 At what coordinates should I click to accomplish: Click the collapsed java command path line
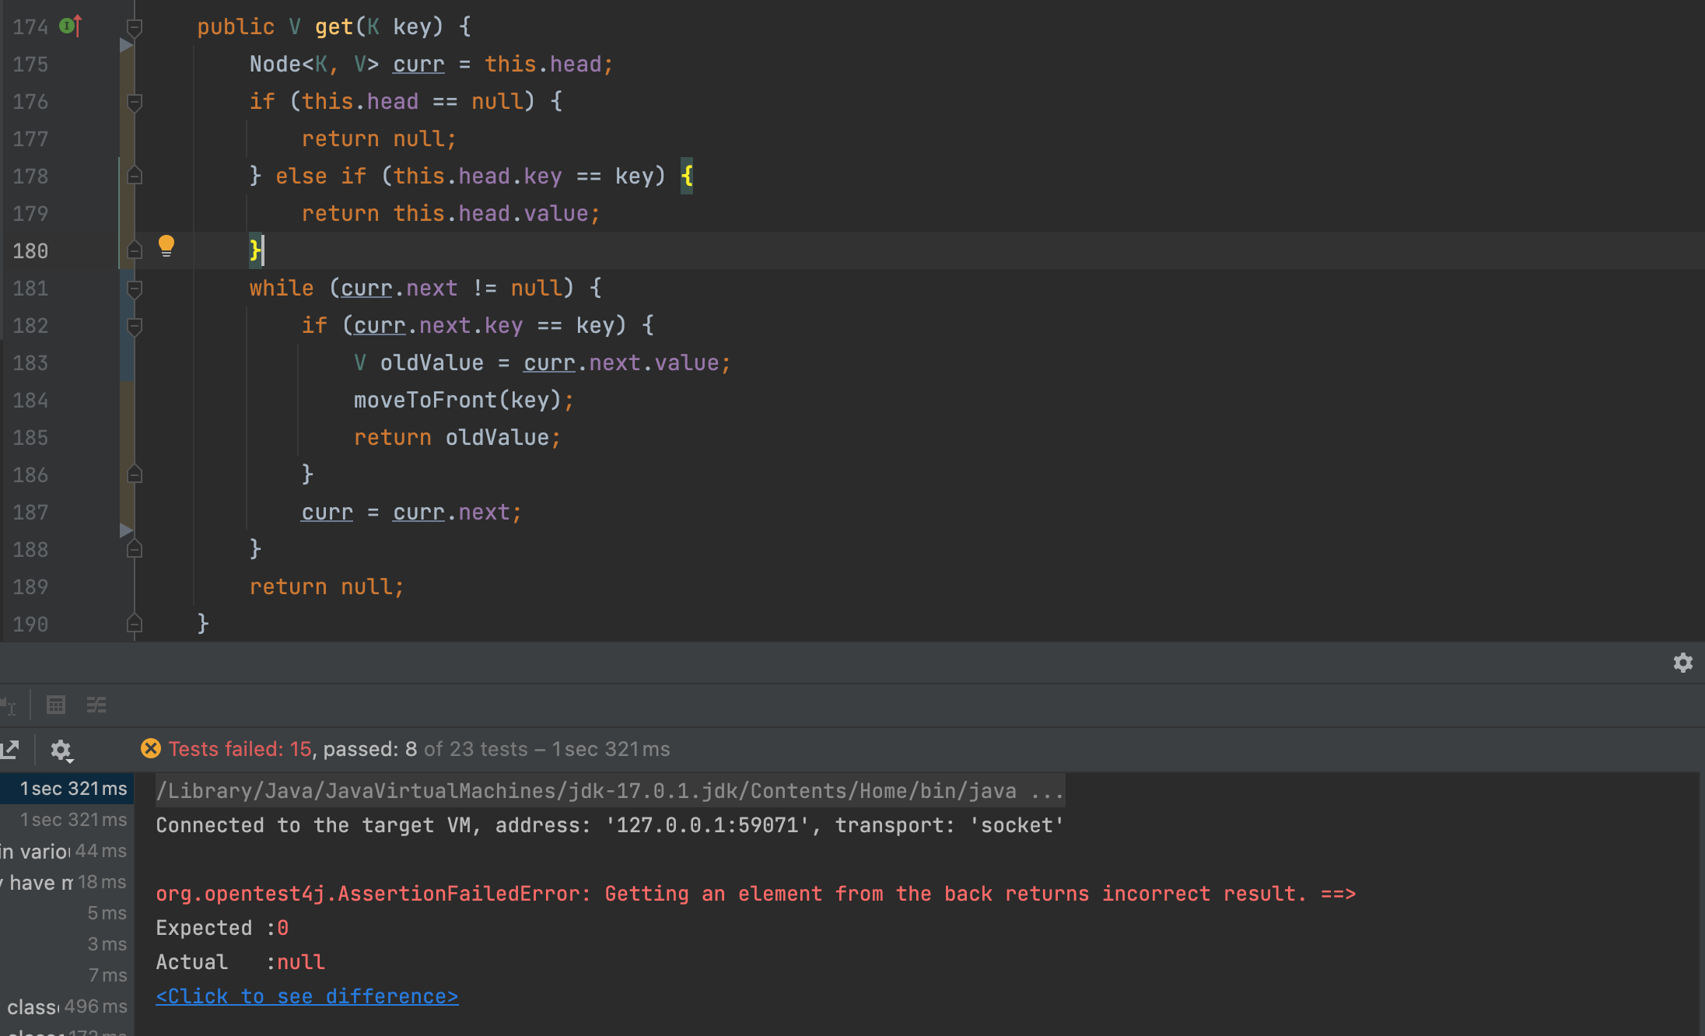610,791
